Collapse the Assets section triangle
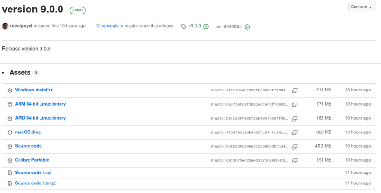 pos(3,73)
